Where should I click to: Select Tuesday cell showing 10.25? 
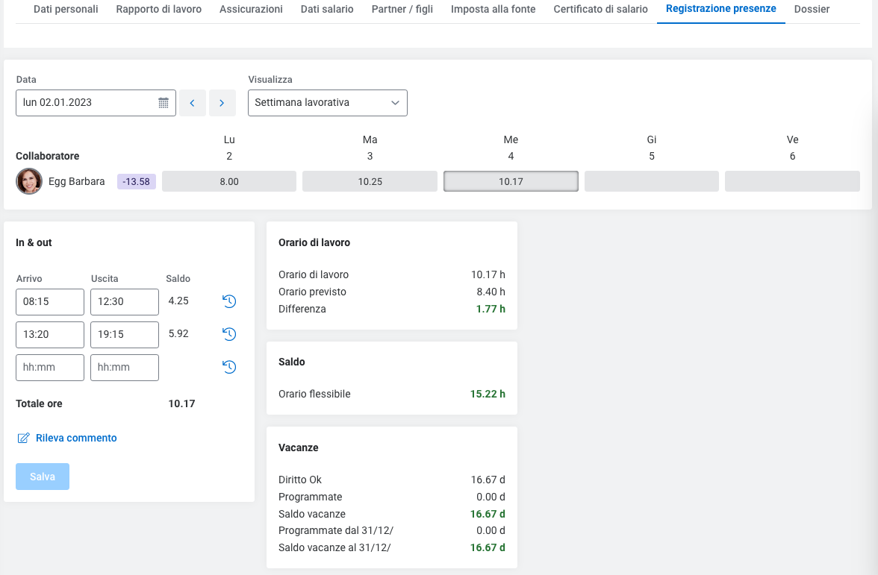370,181
